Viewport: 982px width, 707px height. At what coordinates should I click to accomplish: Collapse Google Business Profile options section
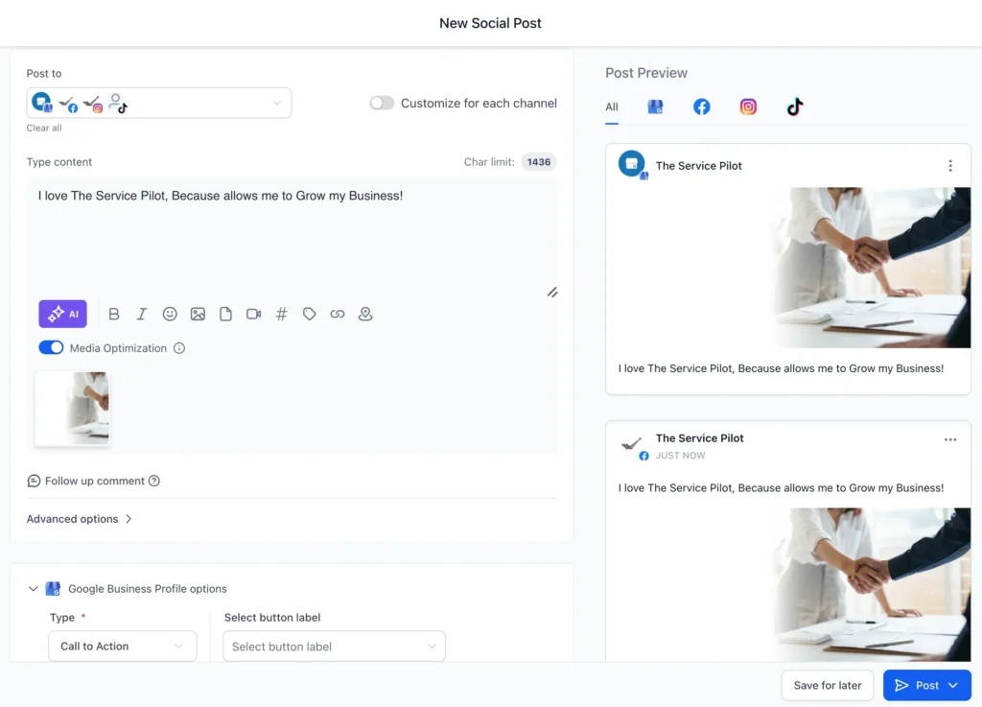click(34, 589)
